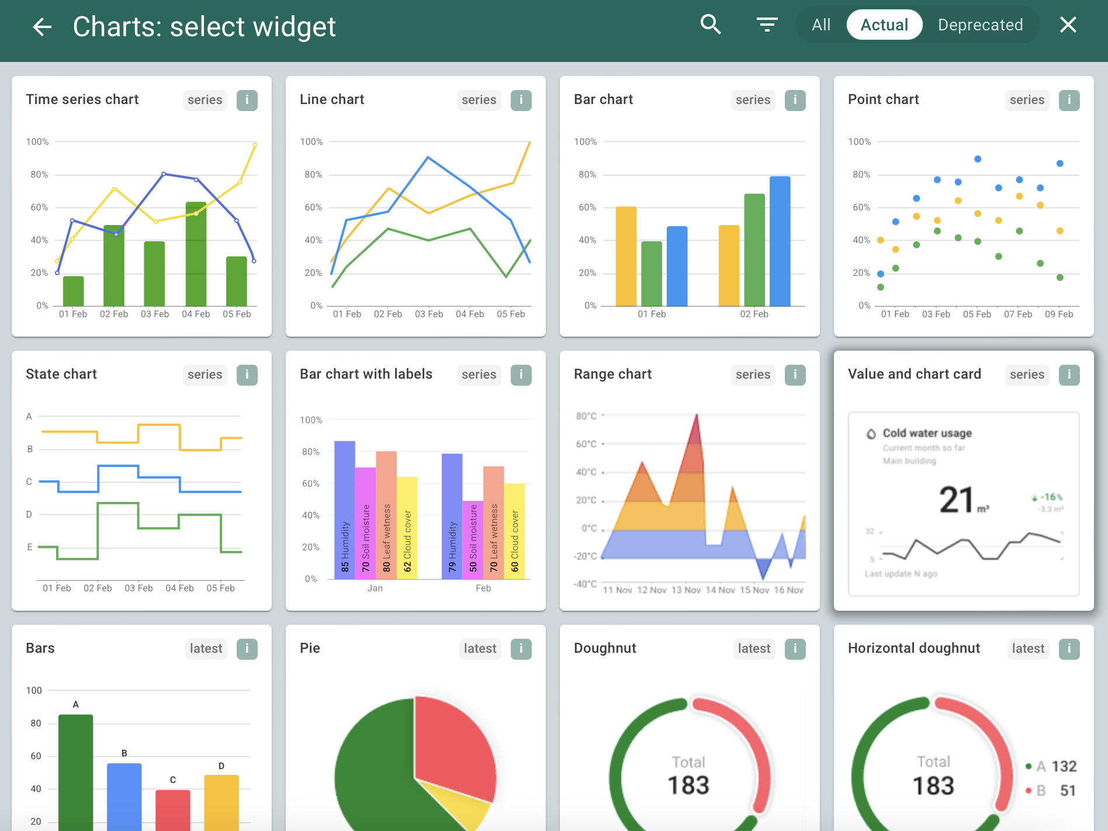Open info for State chart
This screenshot has width=1108, height=831.
[x=247, y=375]
